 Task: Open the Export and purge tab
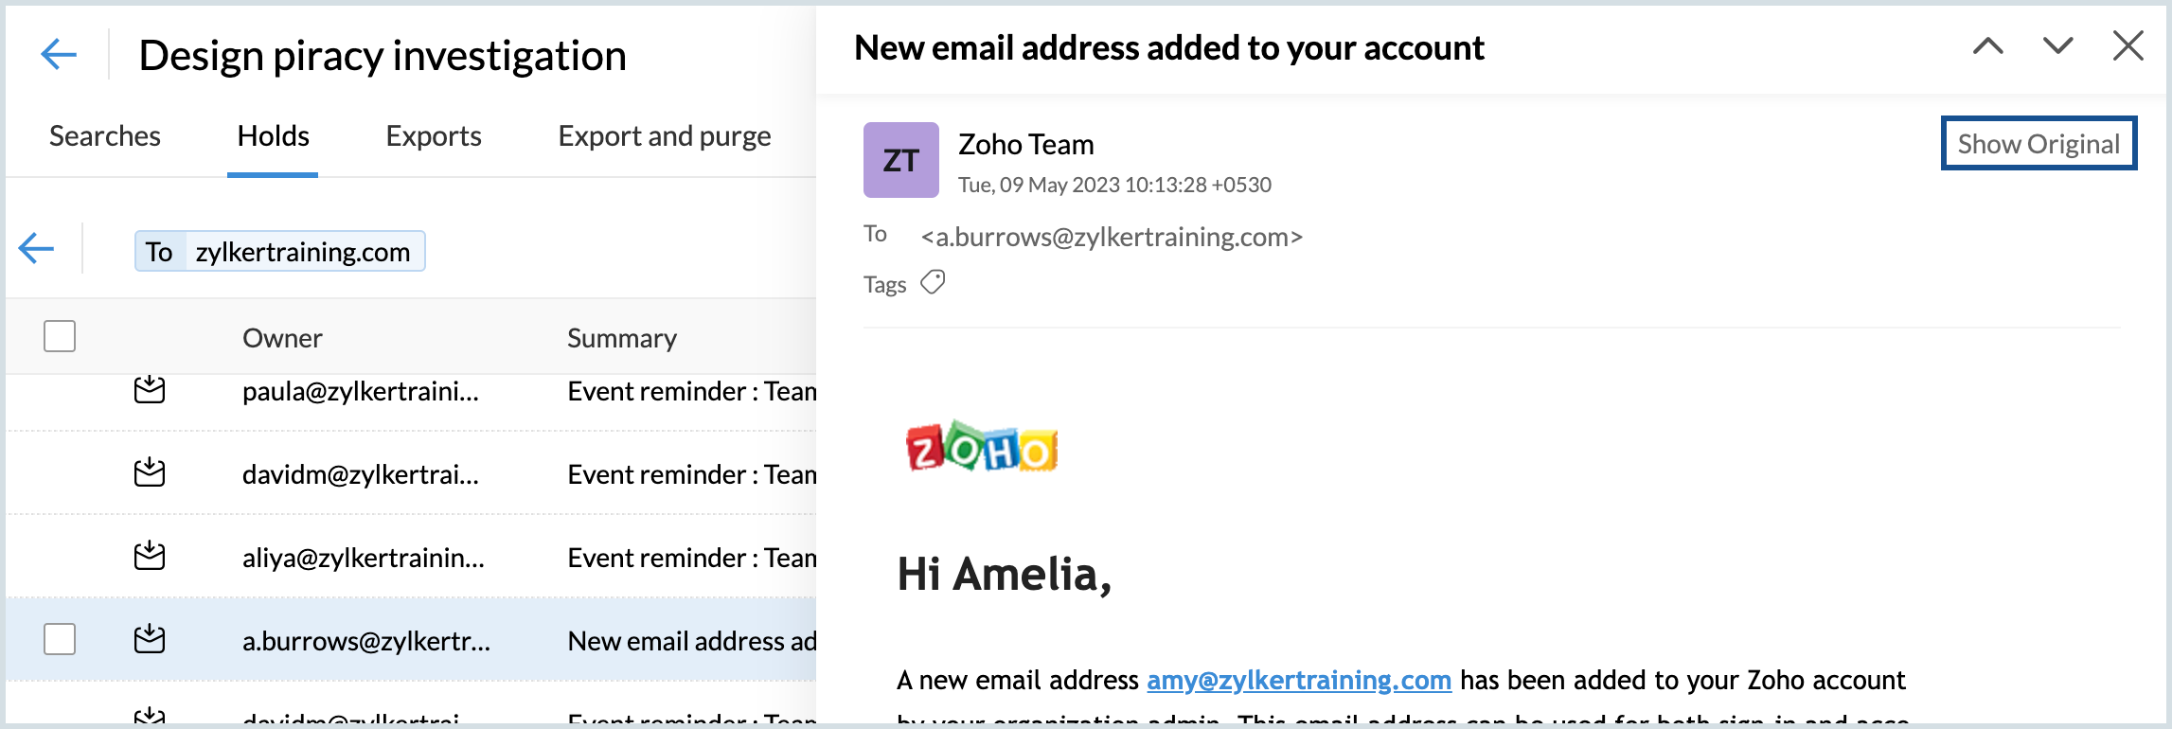pos(664,136)
